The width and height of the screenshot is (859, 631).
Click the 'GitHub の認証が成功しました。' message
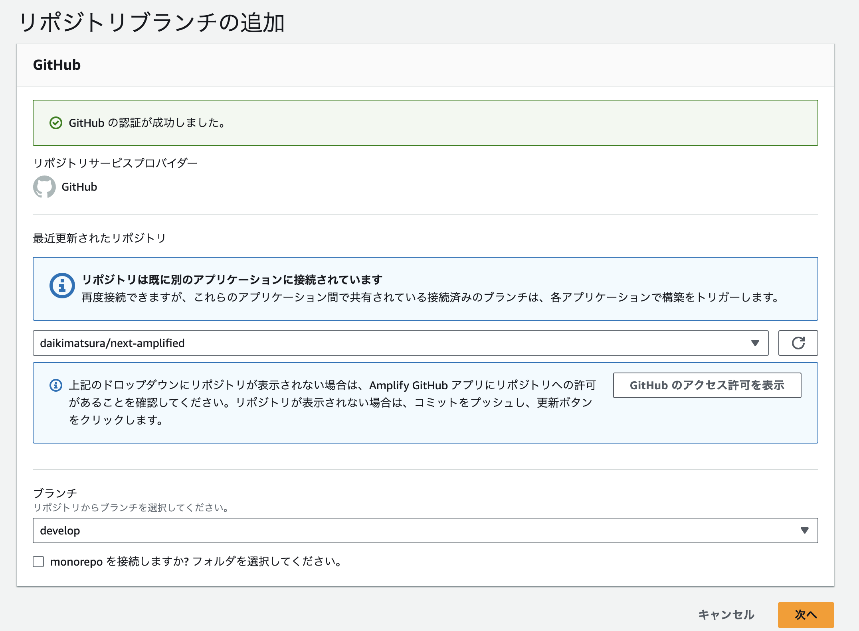[x=147, y=123]
